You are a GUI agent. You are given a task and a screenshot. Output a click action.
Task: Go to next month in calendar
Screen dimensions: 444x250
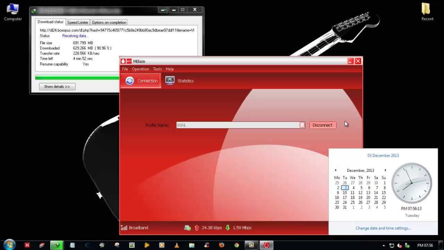(385, 170)
